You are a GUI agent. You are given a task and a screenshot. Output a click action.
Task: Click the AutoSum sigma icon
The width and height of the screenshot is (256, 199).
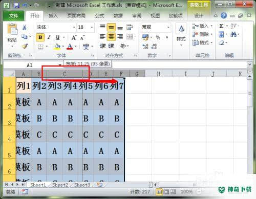[221, 26]
